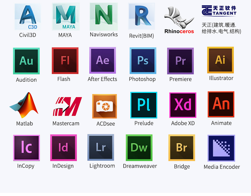Launch the Flash Fl icon
This screenshot has width=251, height=196.
click(x=65, y=61)
